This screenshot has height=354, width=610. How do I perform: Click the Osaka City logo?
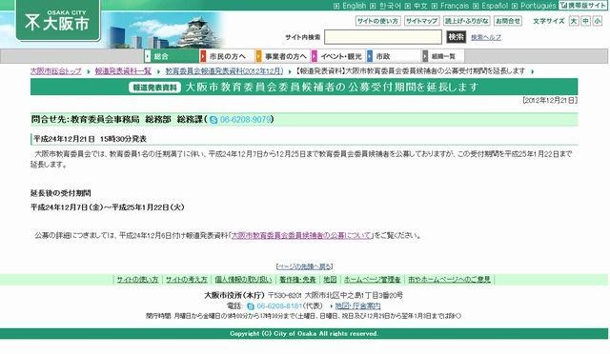pos(58,21)
